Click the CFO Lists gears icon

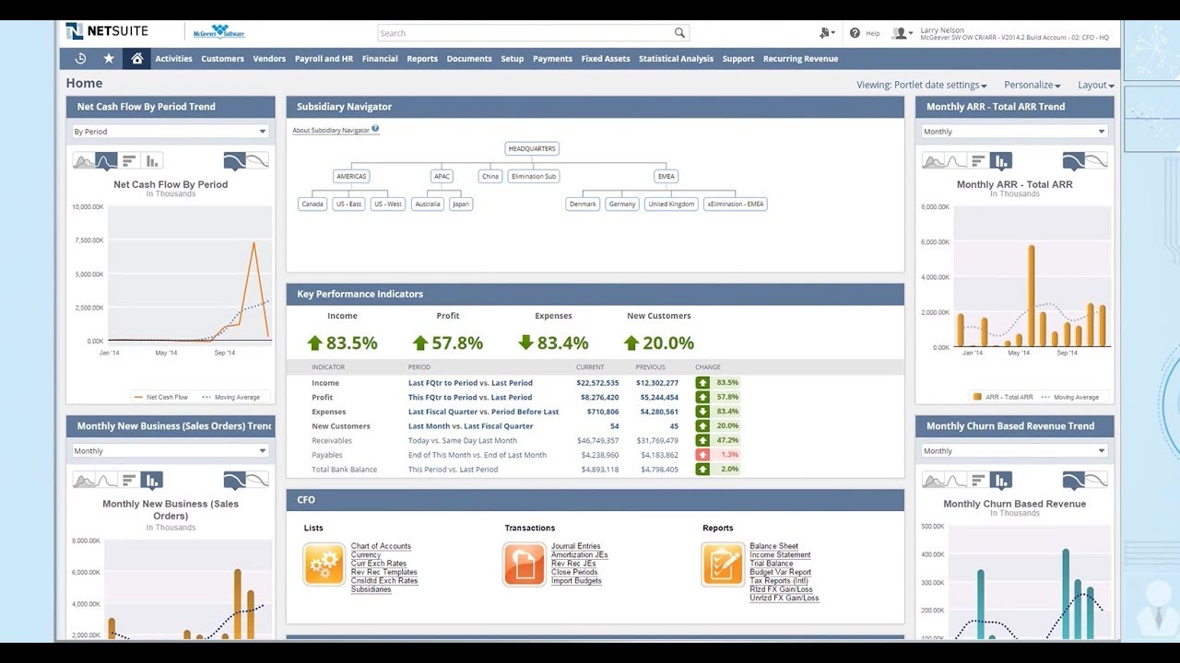pos(324,564)
